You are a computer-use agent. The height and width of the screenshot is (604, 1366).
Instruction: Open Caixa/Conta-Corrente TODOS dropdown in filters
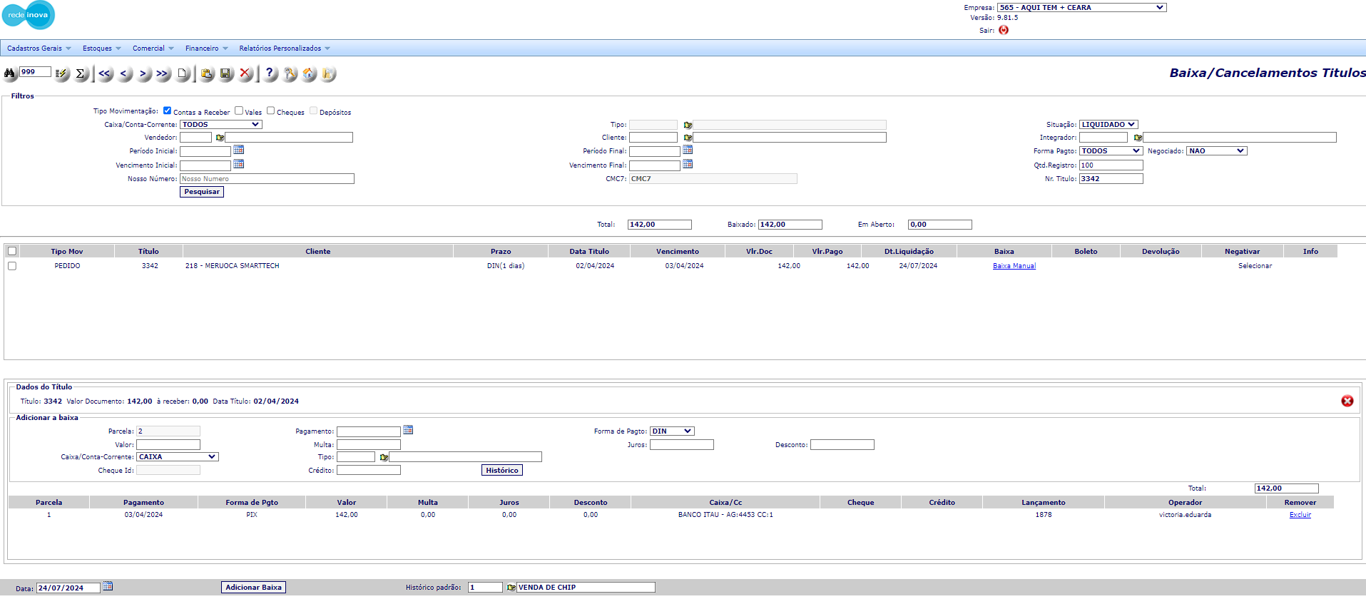[x=220, y=125]
